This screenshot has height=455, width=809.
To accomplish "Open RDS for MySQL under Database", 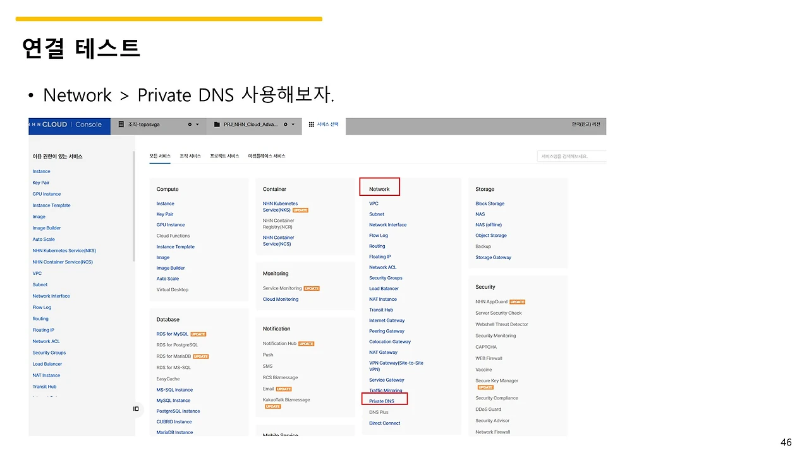I will [173, 334].
